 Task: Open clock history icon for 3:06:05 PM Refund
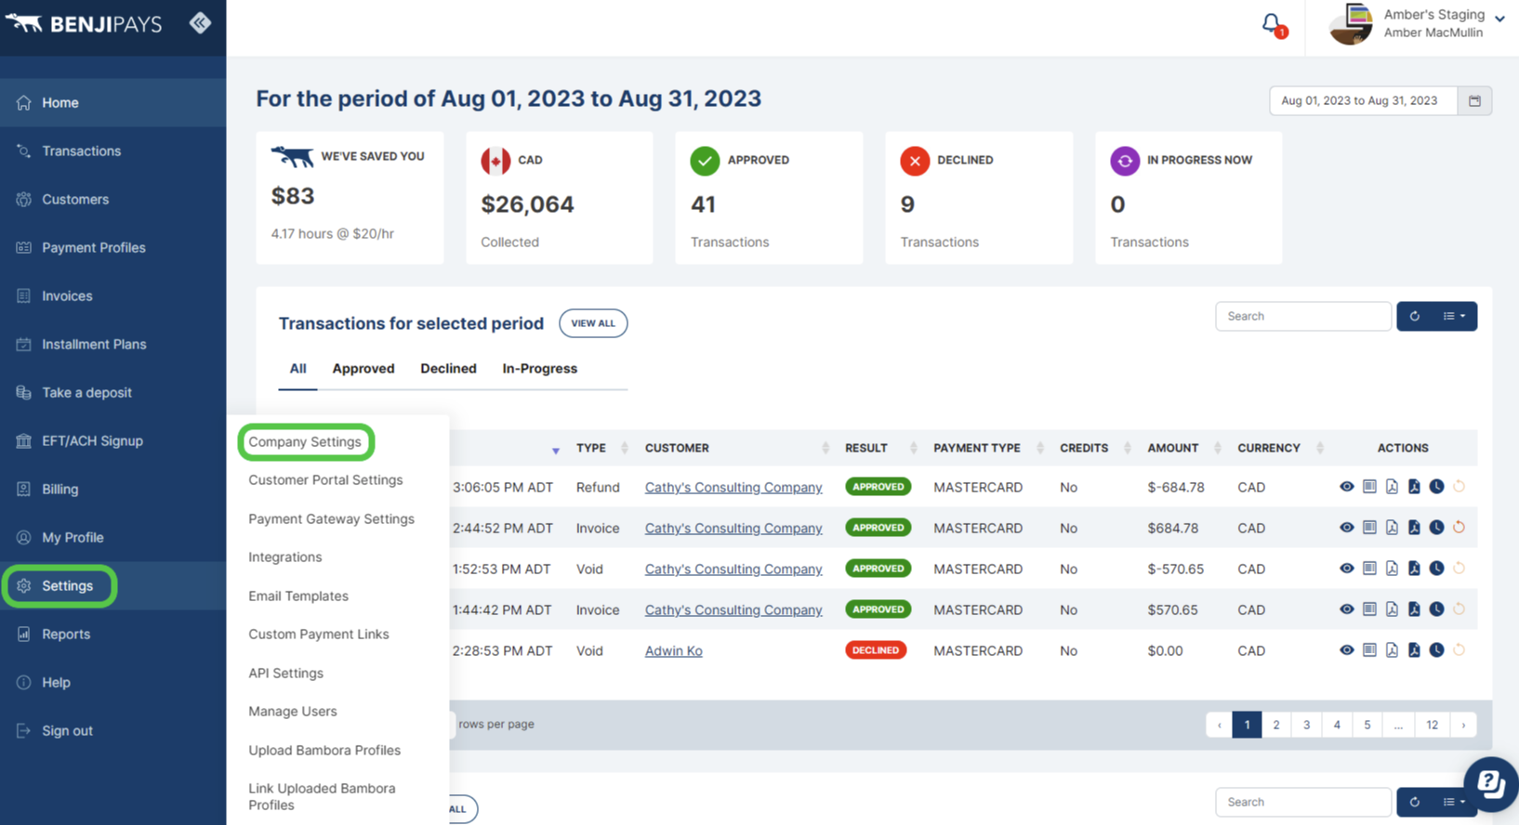tap(1436, 487)
